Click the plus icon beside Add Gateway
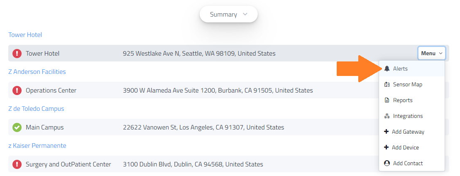This screenshot has height=176, width=460. point(387,132)
